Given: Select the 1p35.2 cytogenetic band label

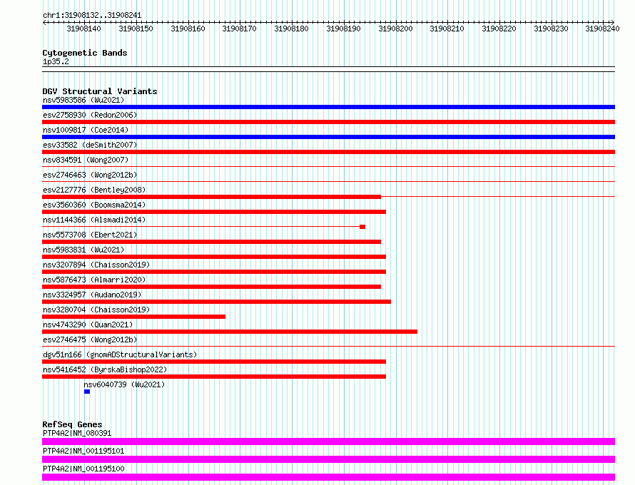Looking at the screenshot, I should 56,61.
